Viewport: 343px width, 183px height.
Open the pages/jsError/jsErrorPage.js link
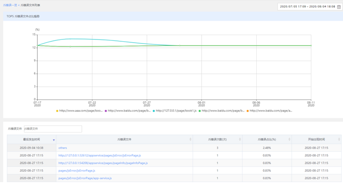(77, 171)
